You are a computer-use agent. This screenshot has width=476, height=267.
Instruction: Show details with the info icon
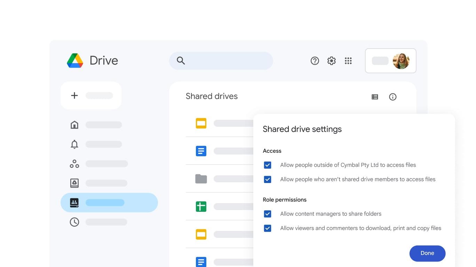(x=392, y=97)
